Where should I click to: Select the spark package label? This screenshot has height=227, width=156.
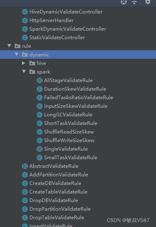(44, 72)
